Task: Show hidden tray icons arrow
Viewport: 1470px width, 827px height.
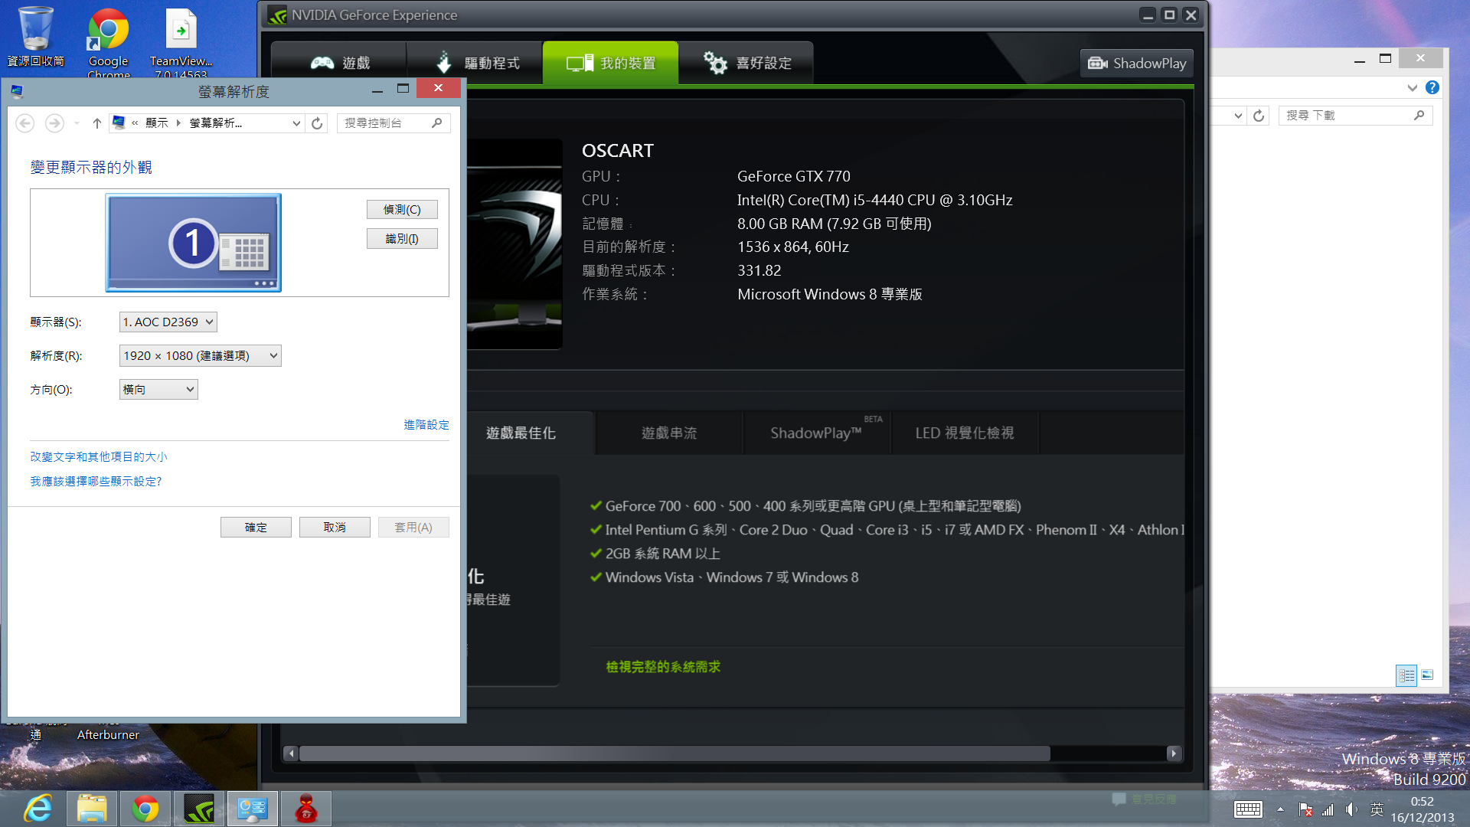Action: coord(1280,809)
